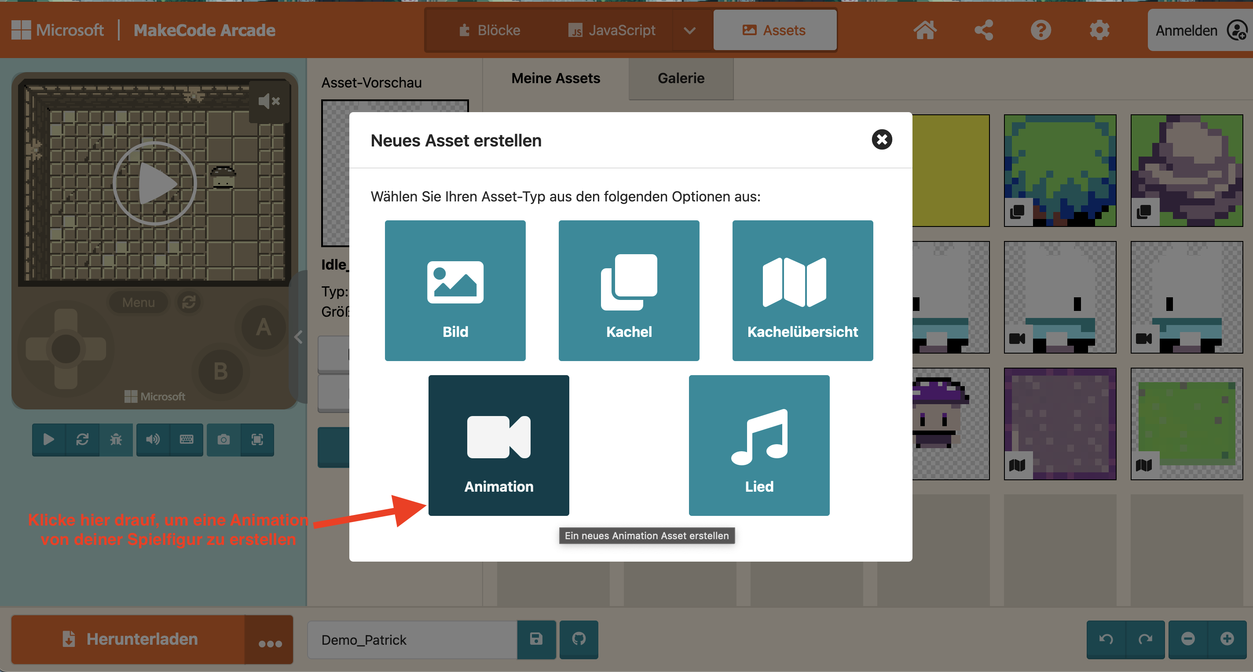Take a simulator screenshot
Image resolution: width=1253 pixels, height=672 pixels.
pos(223,439)
